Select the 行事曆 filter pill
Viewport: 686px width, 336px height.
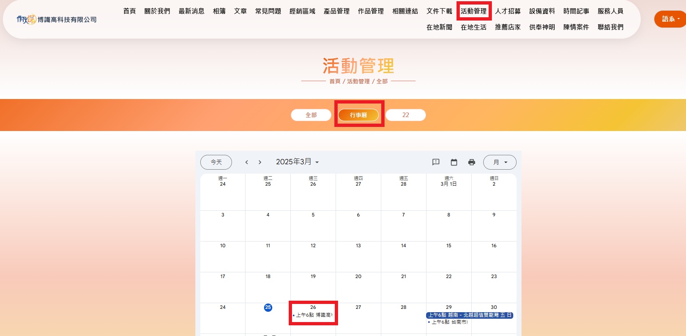[358, 115]
